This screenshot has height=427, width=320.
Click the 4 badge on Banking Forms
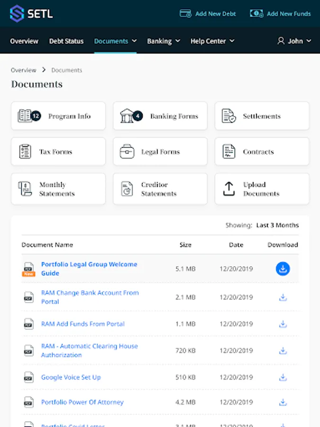point(137,116)
